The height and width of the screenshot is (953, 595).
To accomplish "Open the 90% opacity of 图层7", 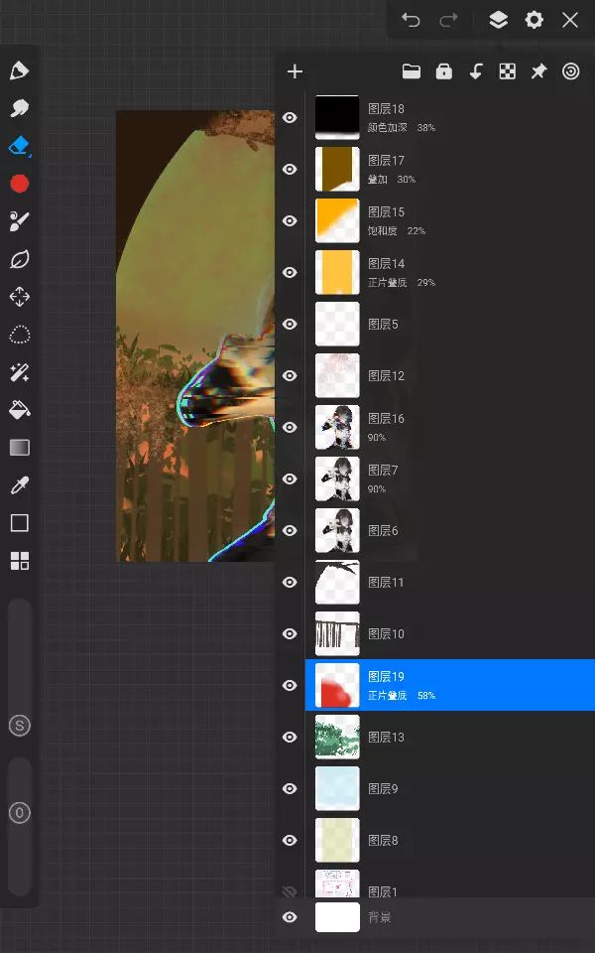I will tap(377, 489).
